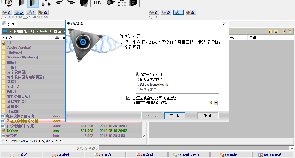This screenshot has height=158, width=295.
Task: Open the fx ship-wheel button in right panel
Action: coord(190,13)
